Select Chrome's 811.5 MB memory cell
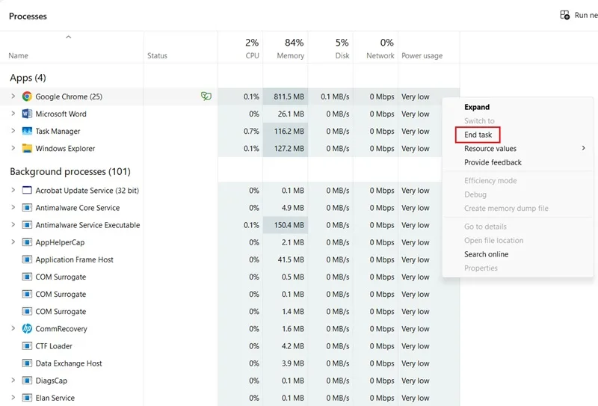Viewport: 598px width, 406px height. click(x=286, y=96)
